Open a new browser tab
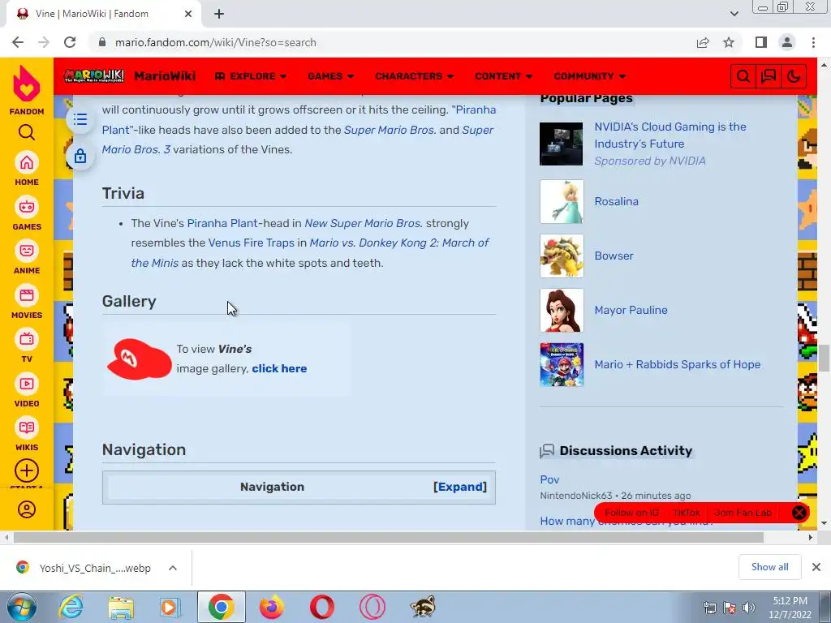Viewport: 831px width, 623px height. coord(219,14)
